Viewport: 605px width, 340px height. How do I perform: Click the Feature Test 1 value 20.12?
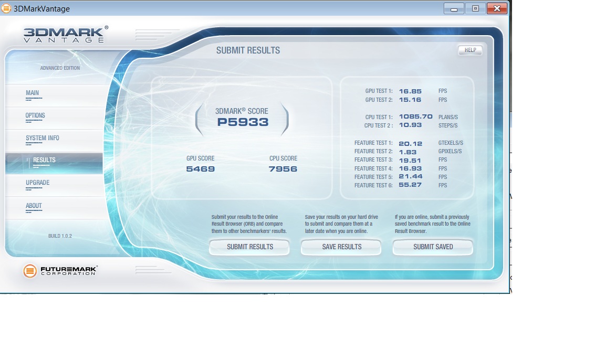[x=410, y=143]
